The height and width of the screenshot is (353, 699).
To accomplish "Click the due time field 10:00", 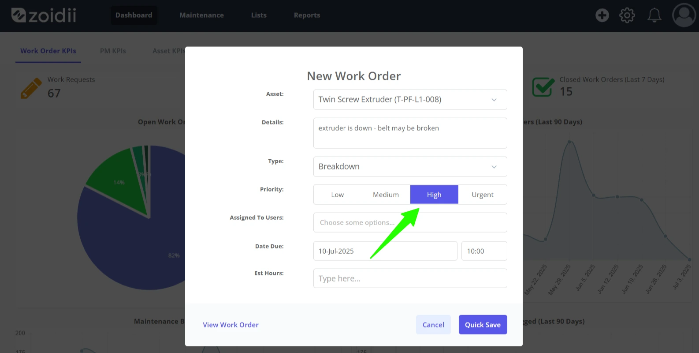I will click(x=484, y=251).
